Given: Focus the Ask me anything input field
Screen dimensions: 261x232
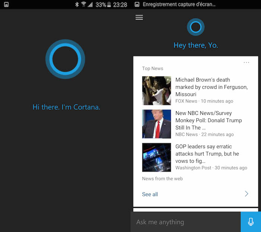Looking at the screenshot, I should 185,222.
